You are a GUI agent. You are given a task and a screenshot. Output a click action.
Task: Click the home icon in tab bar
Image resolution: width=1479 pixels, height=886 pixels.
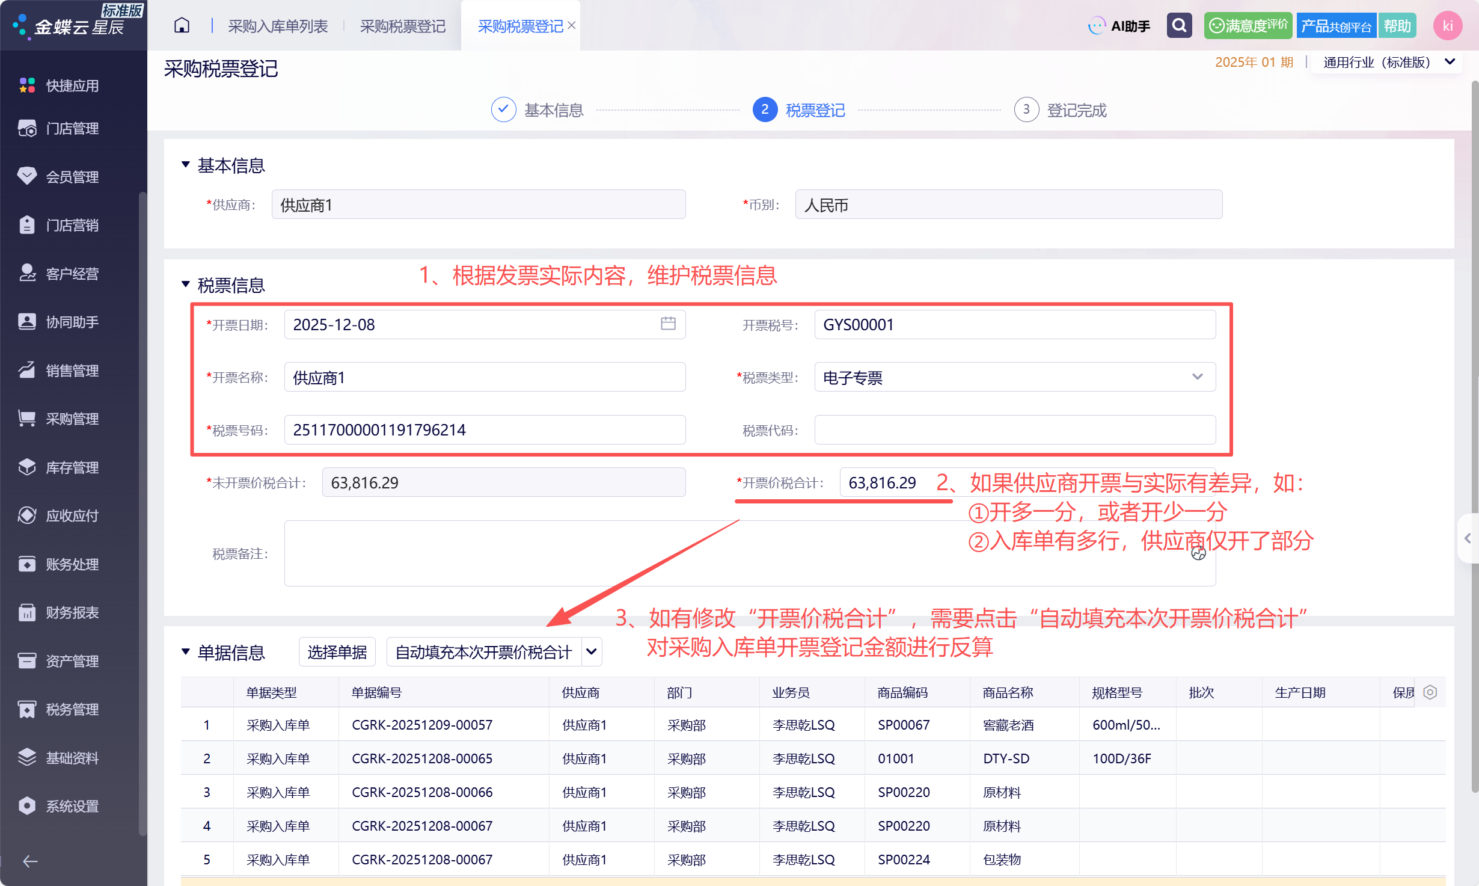click(x=182, y=25)
